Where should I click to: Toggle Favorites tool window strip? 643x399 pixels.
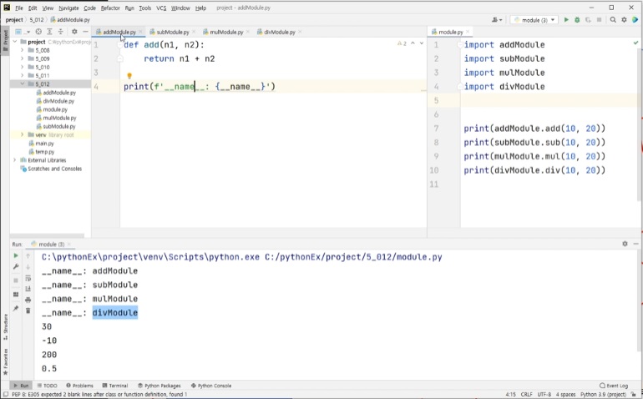coord(5,362)
